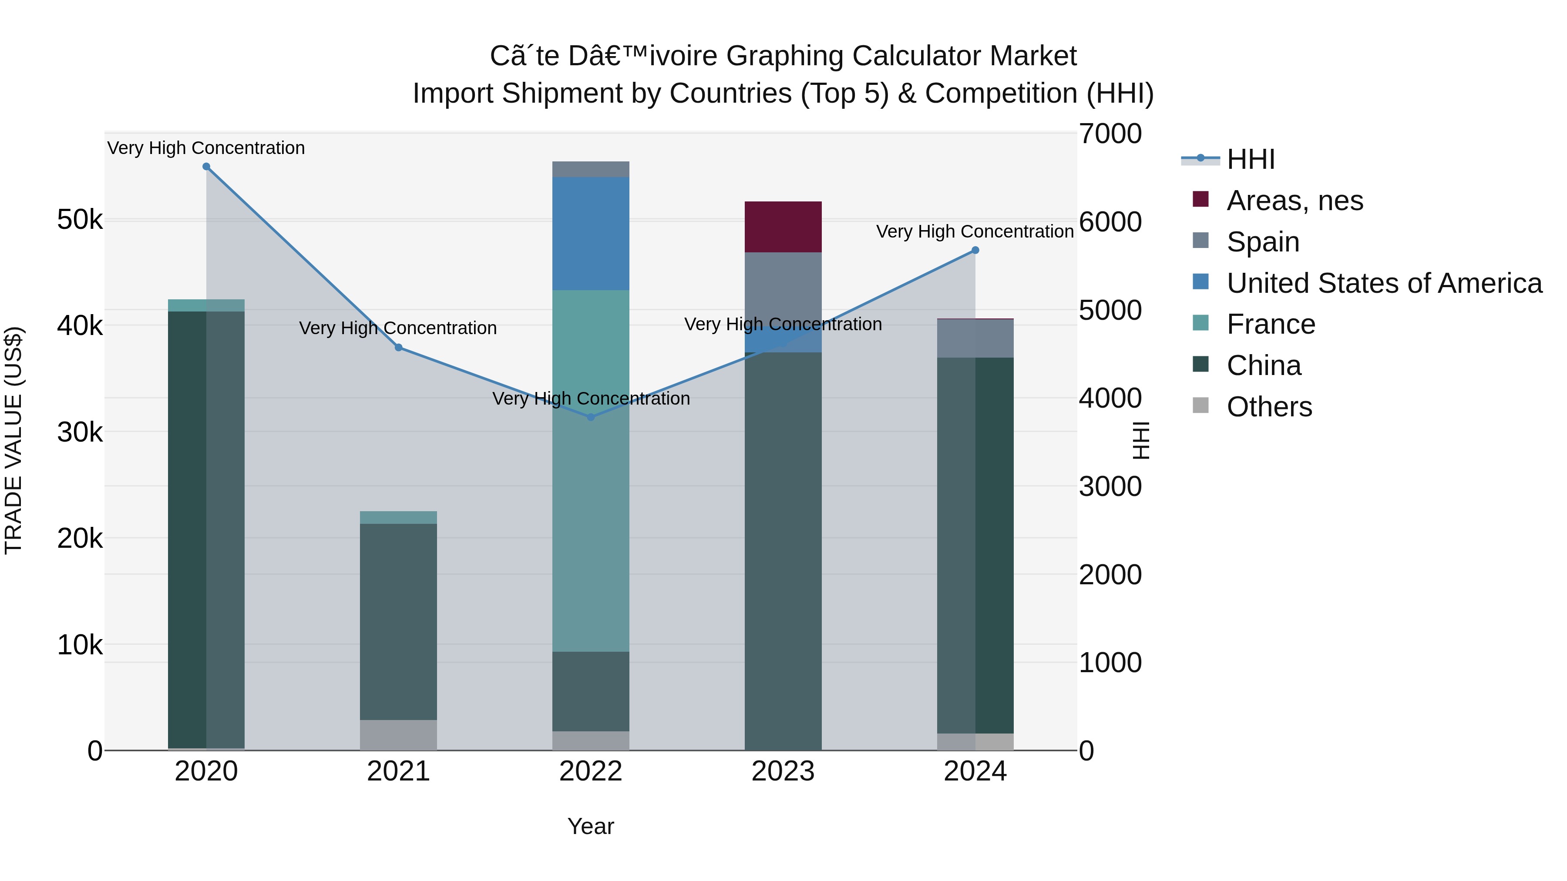
Task: Click the China segment of 2022 bar
Action: click(x=591, y=691)
